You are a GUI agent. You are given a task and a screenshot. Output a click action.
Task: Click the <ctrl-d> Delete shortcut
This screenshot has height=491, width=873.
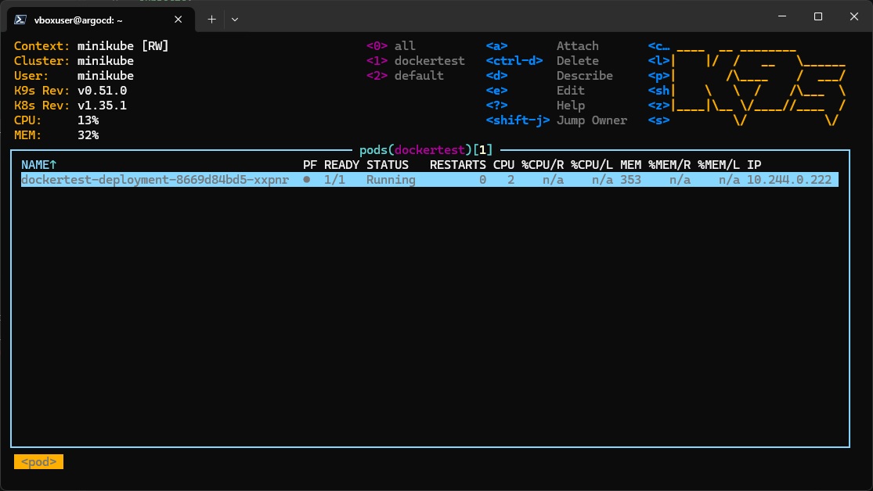[543, 61]
